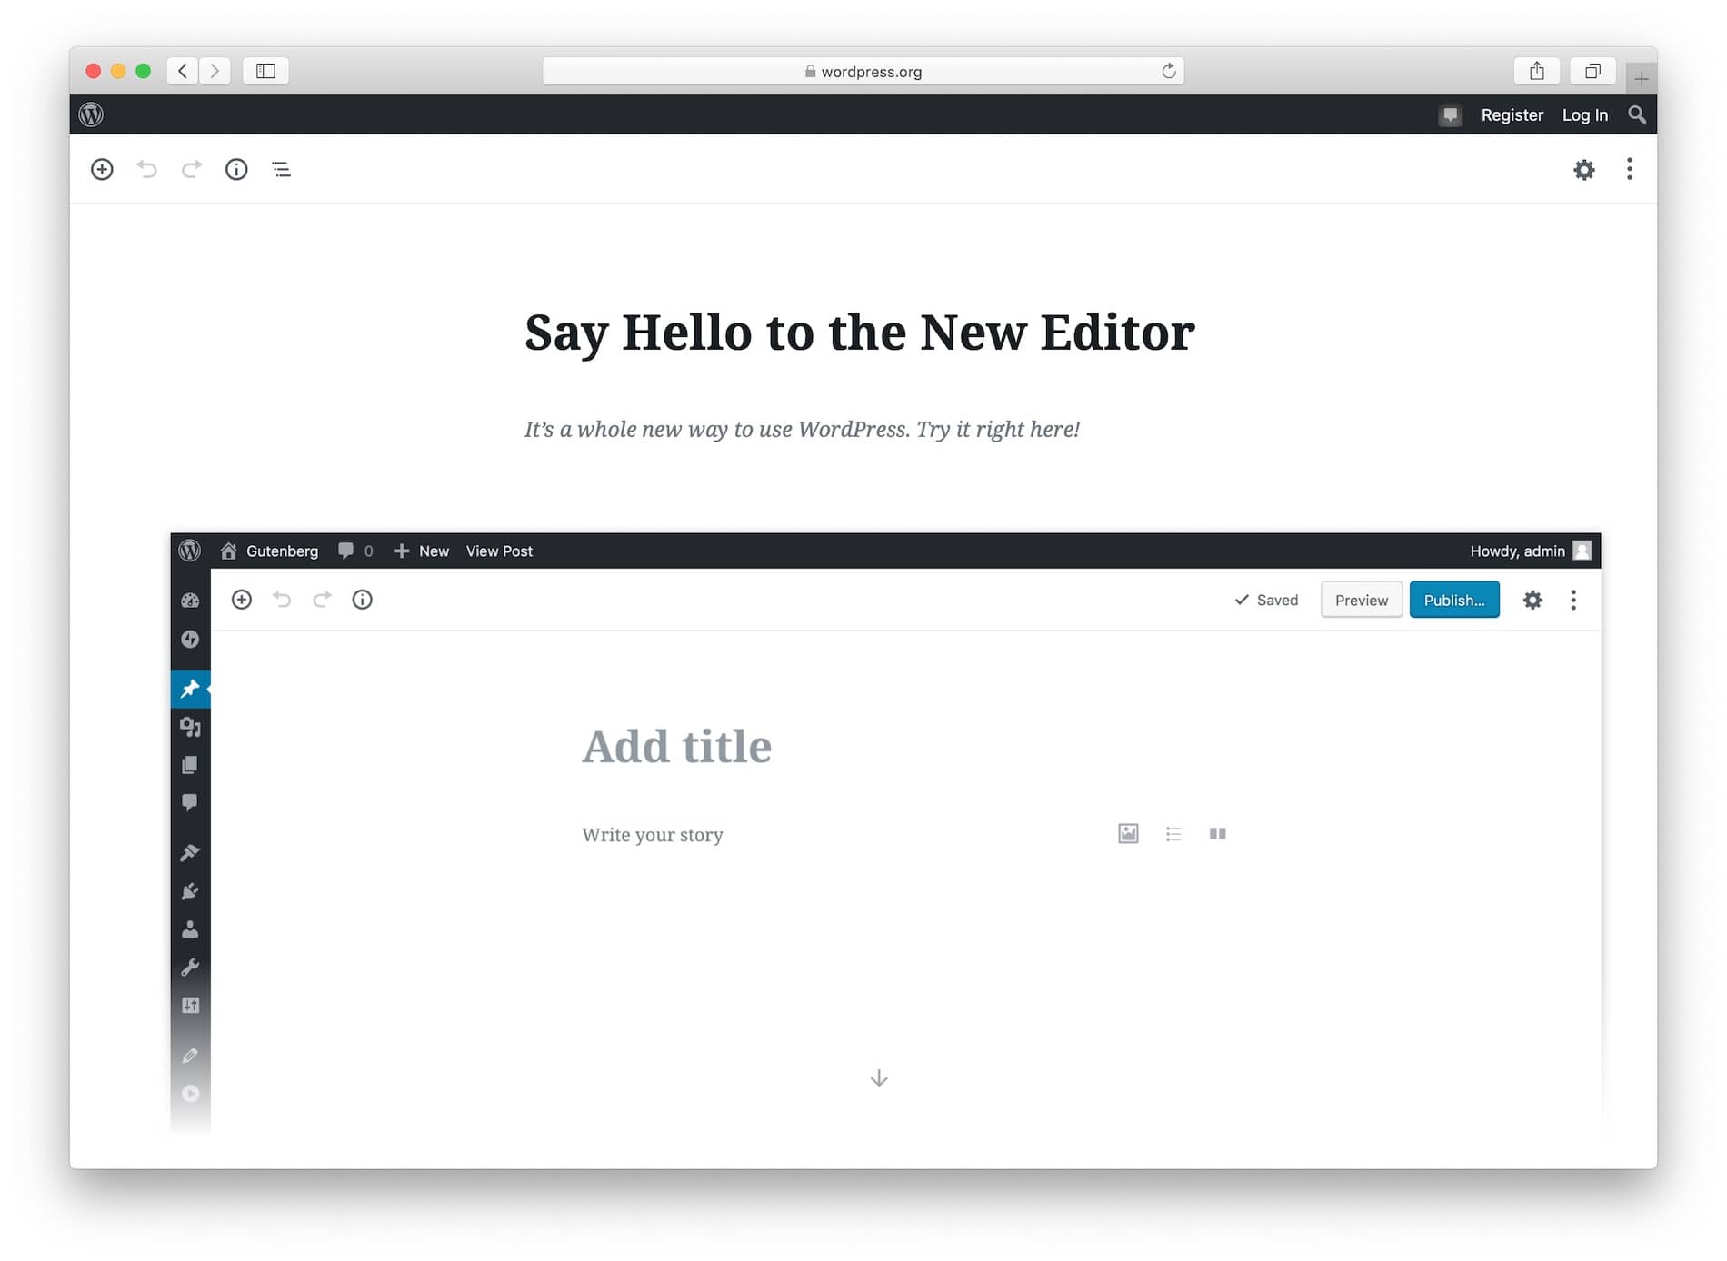
Task: Click the undo arrow in top editor toolbar
Action: (x=146, y=169)
